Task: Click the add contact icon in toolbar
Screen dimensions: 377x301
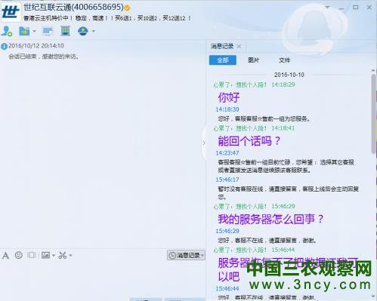Action: [6, 31]
